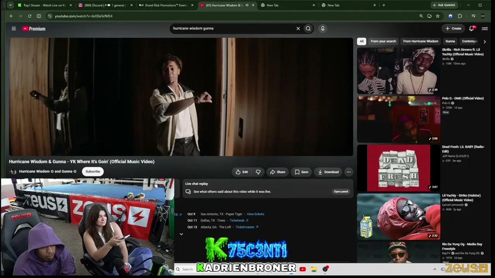Select the From Hurricane Wisdom chip

click(421, 41)
